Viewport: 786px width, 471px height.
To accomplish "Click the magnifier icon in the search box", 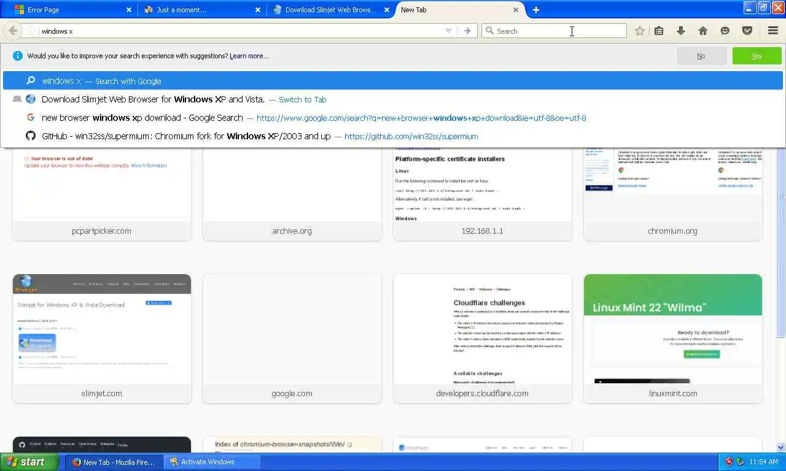I will pyautogui.click(x=489, y=31).
